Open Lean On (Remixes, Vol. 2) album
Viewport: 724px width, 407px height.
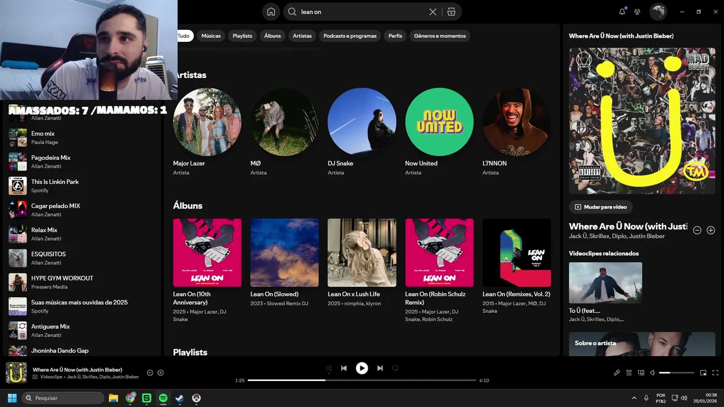click(516, 253)
